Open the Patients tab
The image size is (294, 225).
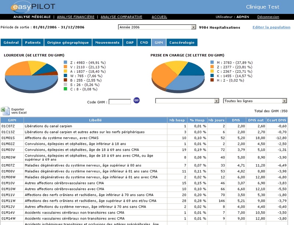tap(33, 42)
